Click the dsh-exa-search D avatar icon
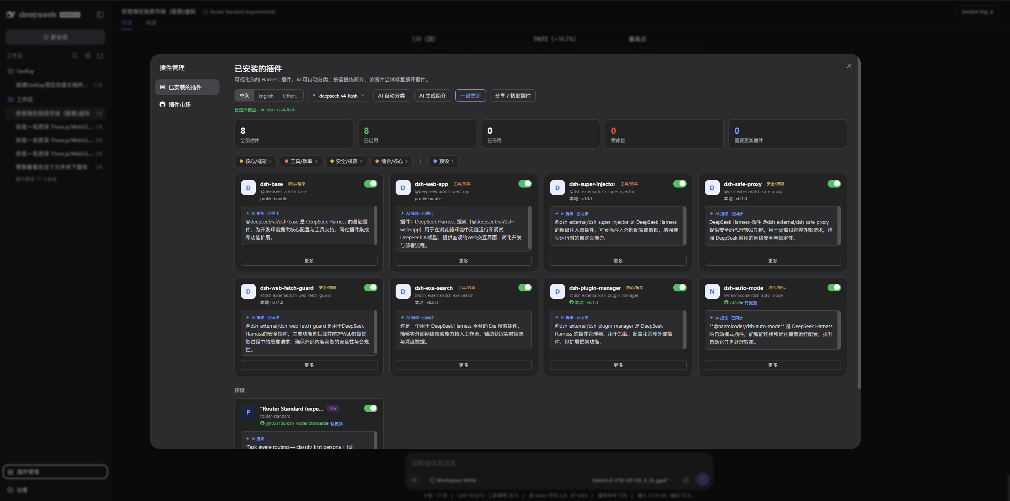The height and width of the screenshot is (501, 1010). click(x=403, y=291)
